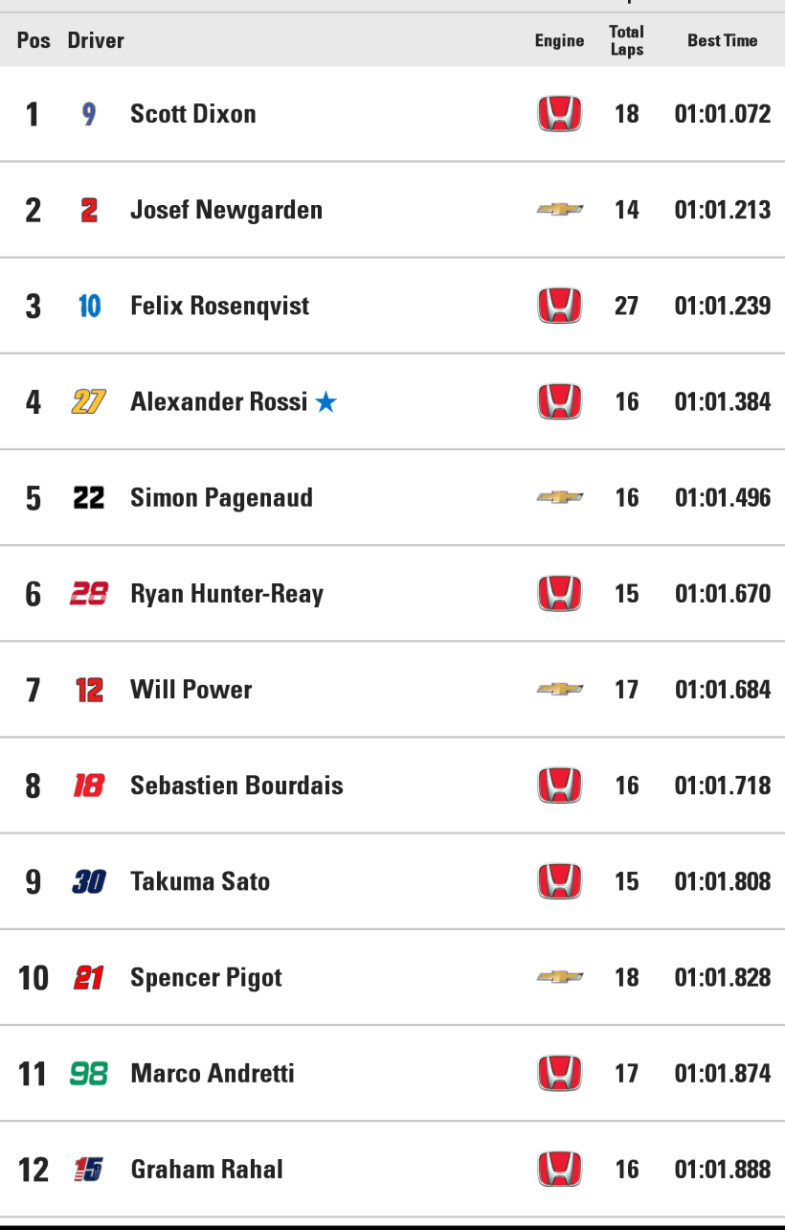Click Takuma Sato's Honda engine logo
Viewport: 785px width, 1230px height.
pos(559,881)
